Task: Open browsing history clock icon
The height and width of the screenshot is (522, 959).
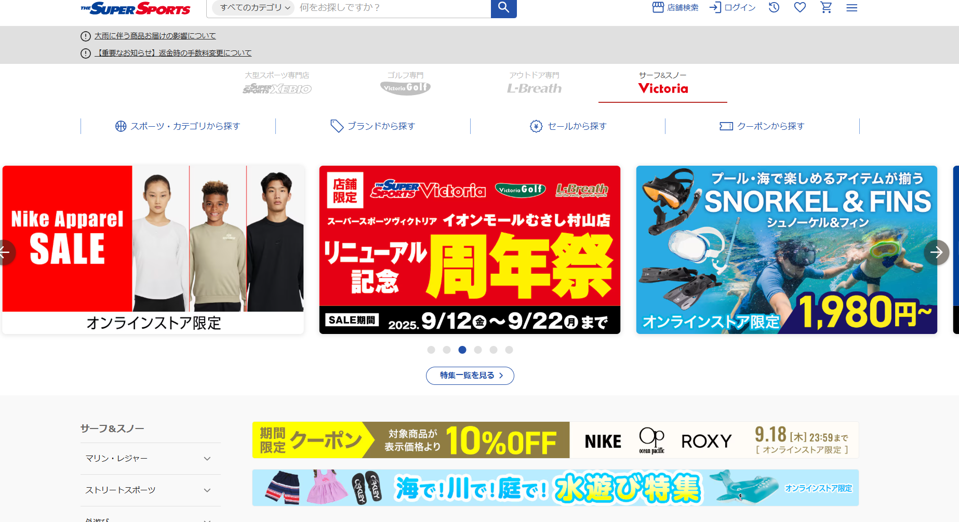Action: (774, 8)
